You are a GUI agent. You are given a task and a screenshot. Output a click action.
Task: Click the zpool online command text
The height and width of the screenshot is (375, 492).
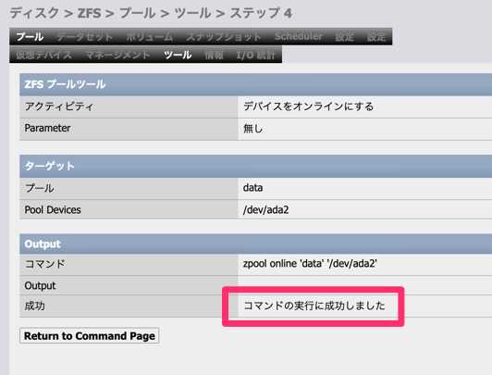tap(310, 264)
